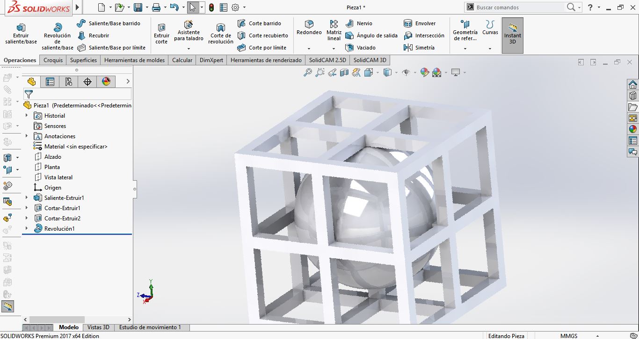
Task: Expand the SolidWorks menu arrow beside logo
Action: pos(78,7)
